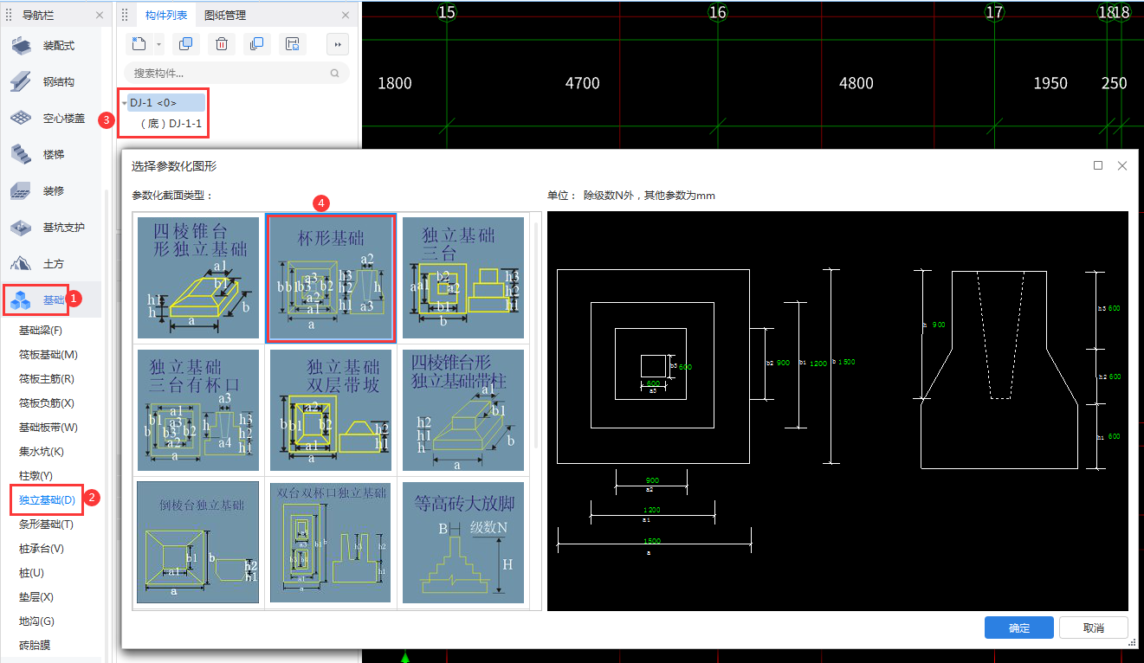The height and width of the screenshot is (663, 1144).
Task: Choose 倒棱台独立基础 thumbnail
Action: pyautogui.click(x=198, y=542)
